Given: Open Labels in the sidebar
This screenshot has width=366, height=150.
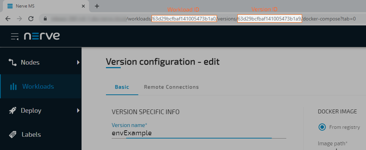Looking at the screenshot, I should coord(31,135).
